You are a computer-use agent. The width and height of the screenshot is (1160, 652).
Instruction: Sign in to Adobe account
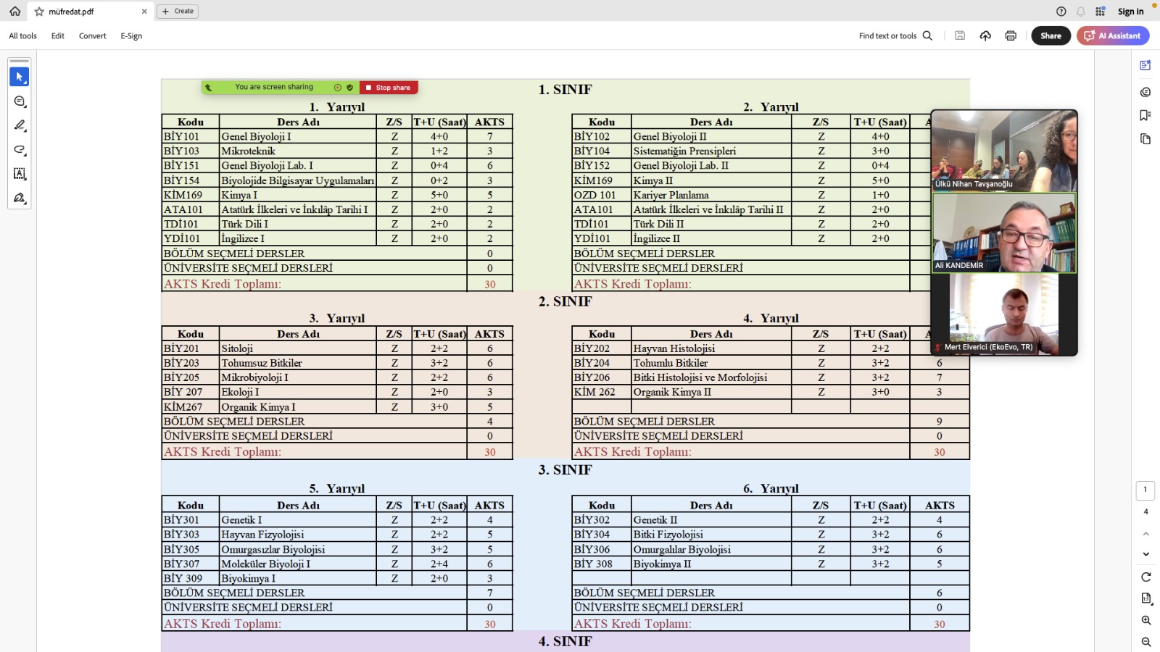[x=1130, y=11]
